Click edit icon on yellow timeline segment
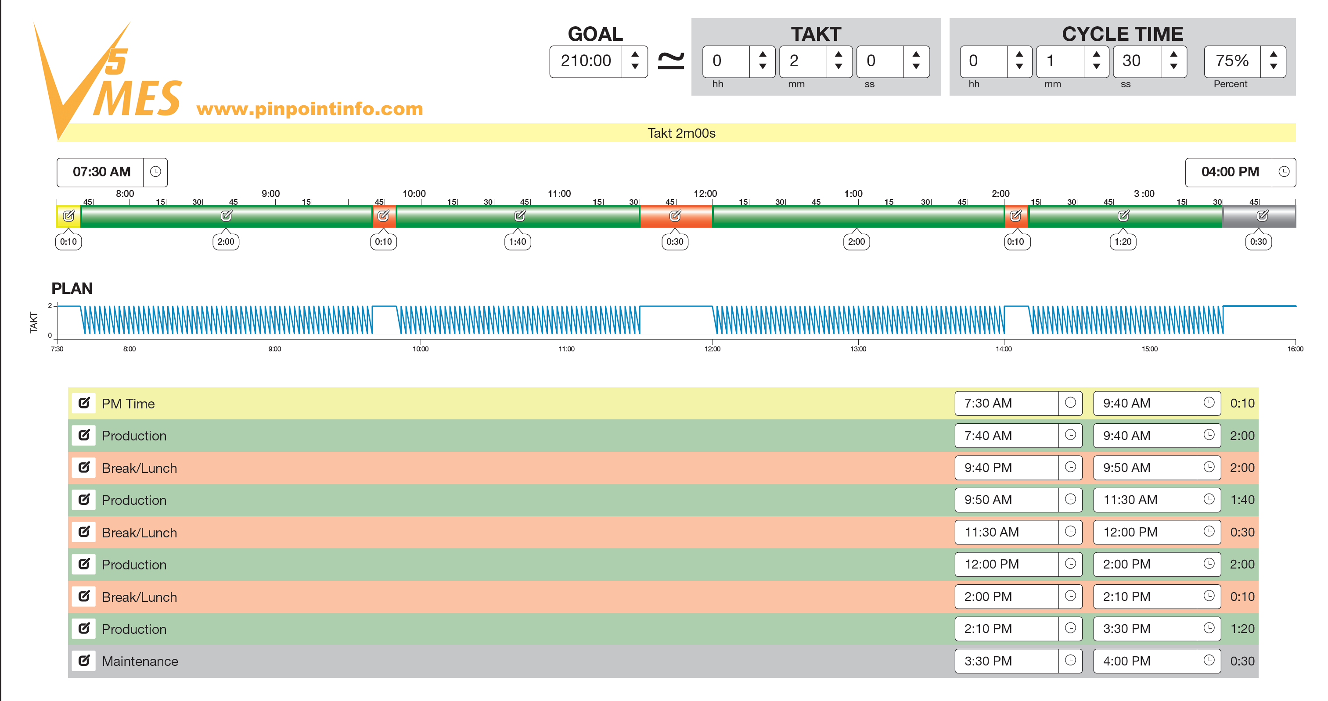Image resolution: width=1328 pixels, height=701 pixels. pos(68,216)
